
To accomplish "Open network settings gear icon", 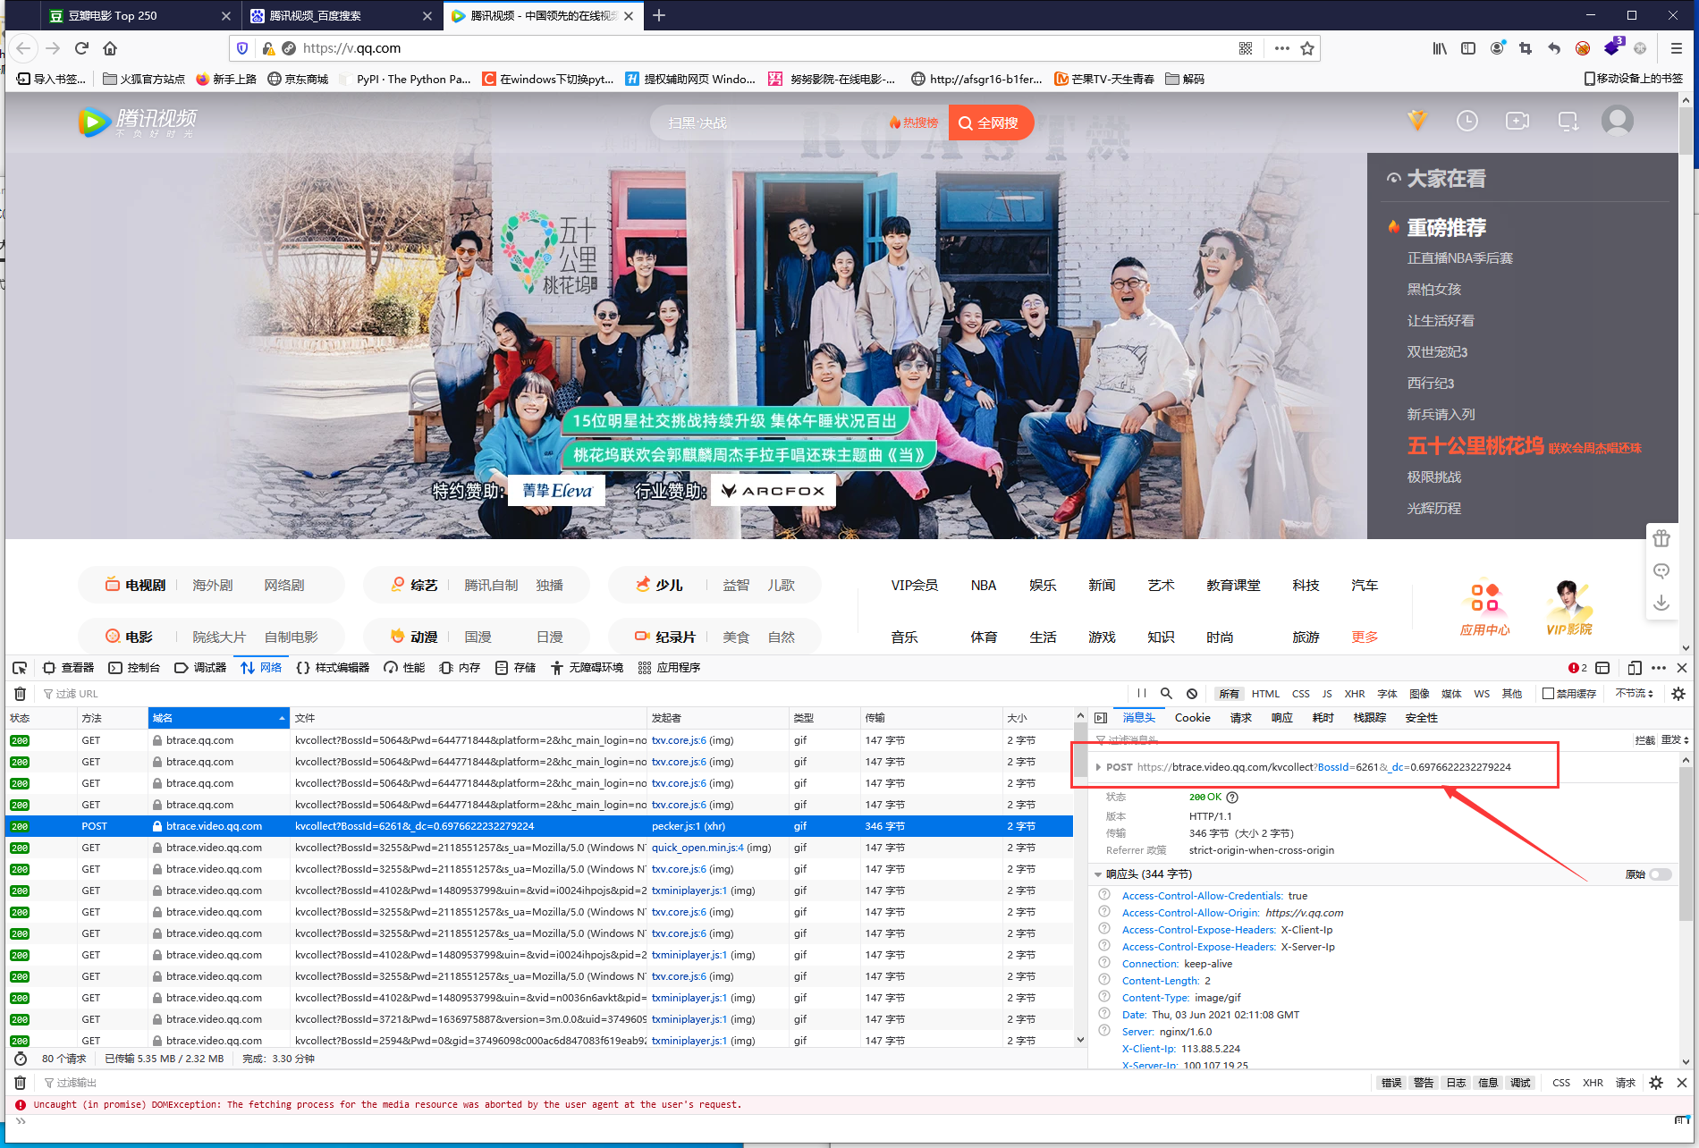I will tap(1678, 694).
